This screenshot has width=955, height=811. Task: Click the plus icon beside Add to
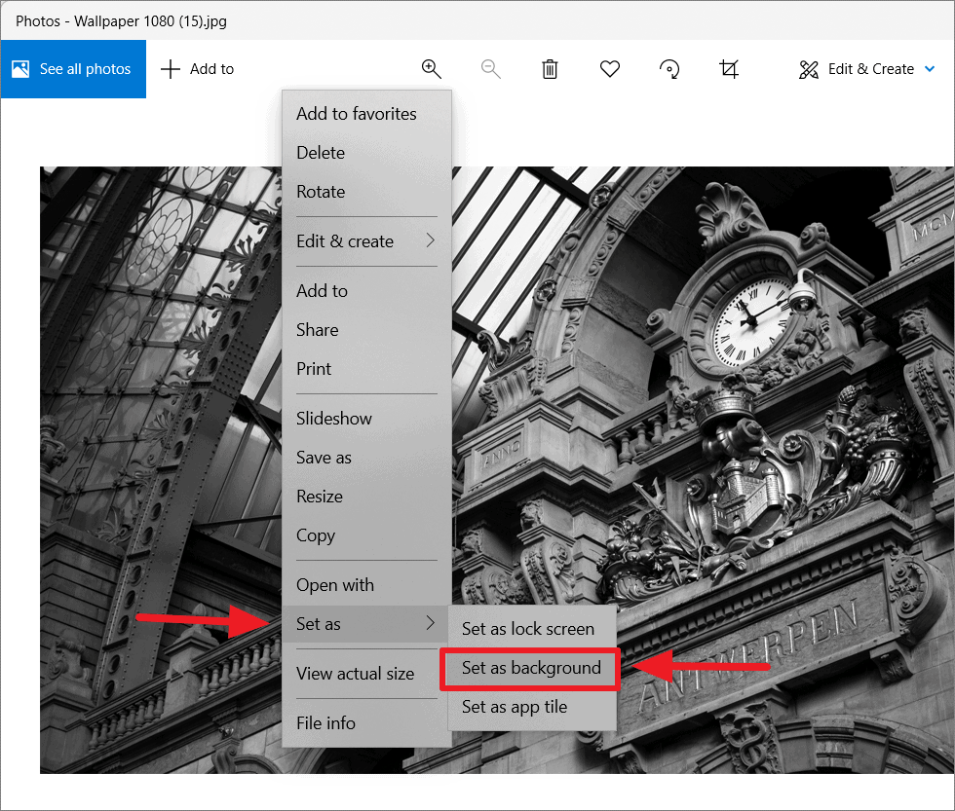[x=171, y=69]
